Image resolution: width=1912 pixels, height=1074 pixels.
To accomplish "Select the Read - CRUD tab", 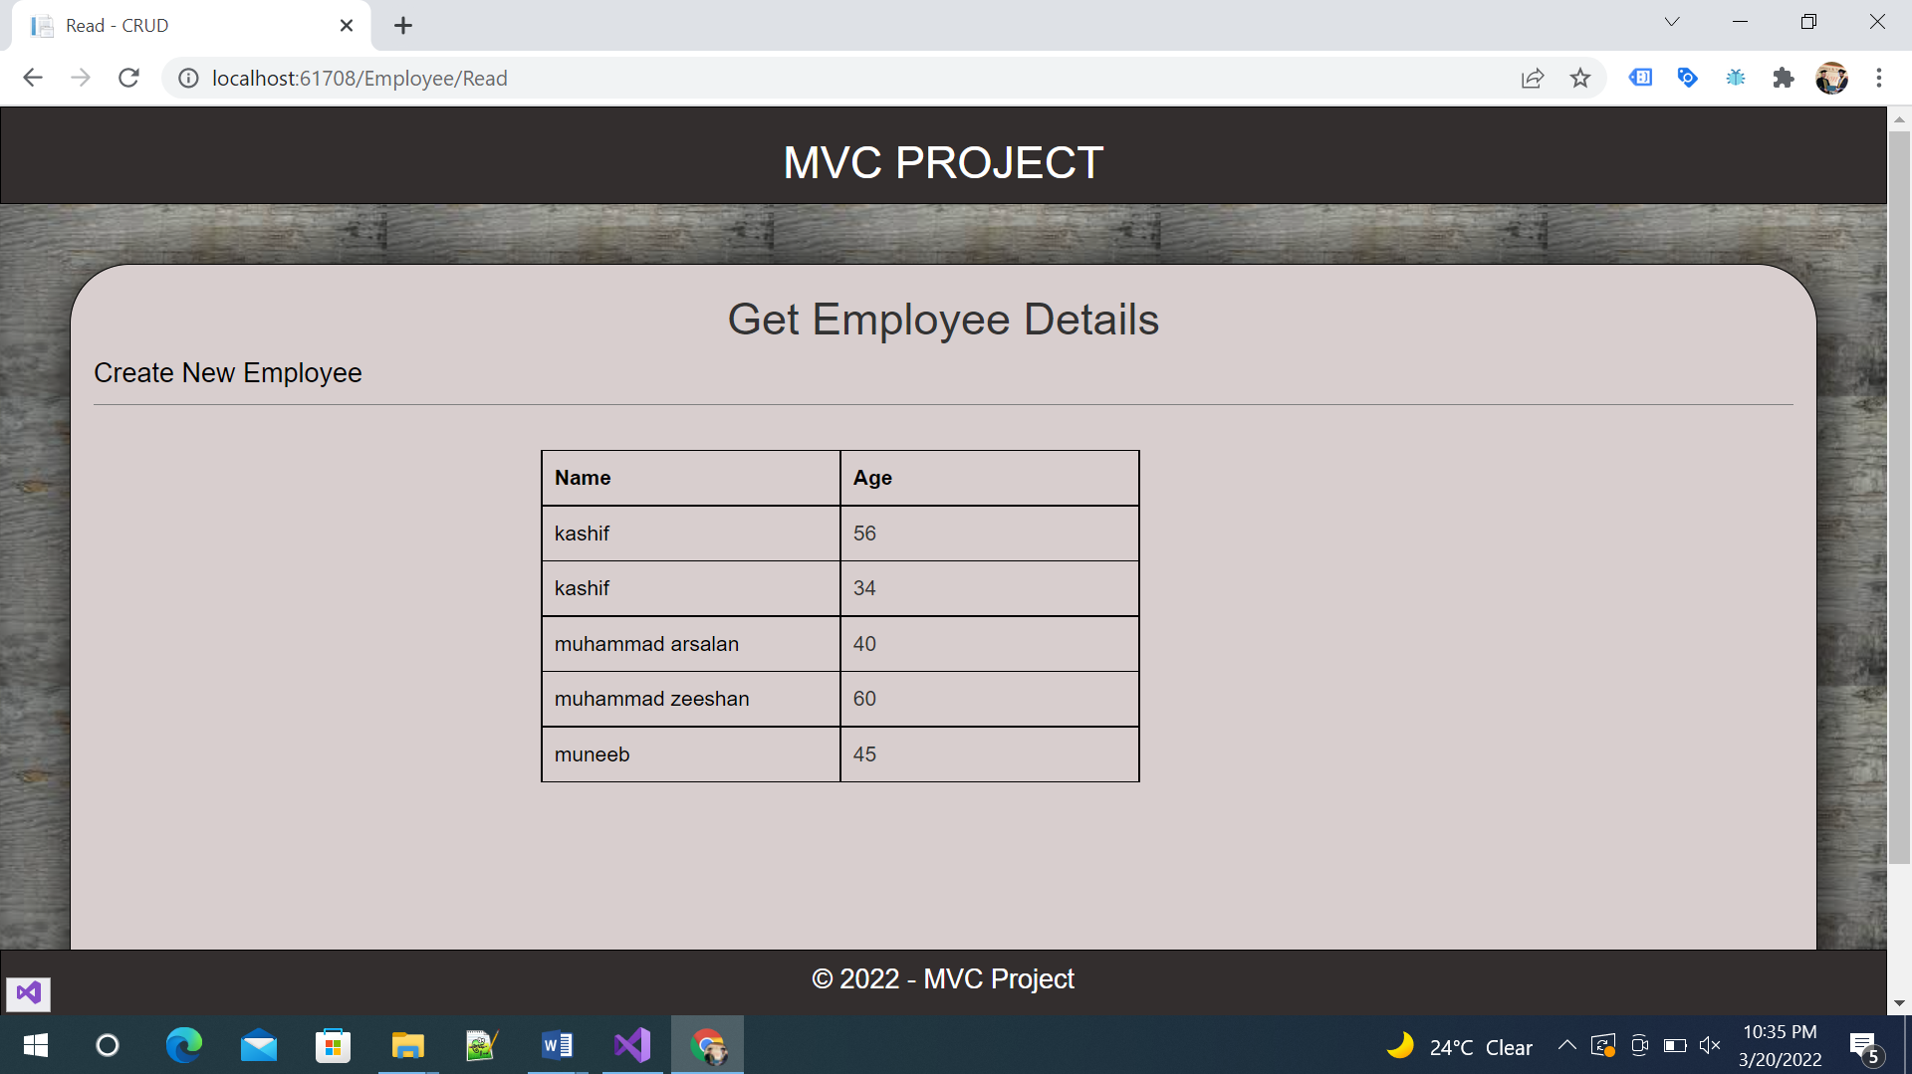I will click(191, 26).
